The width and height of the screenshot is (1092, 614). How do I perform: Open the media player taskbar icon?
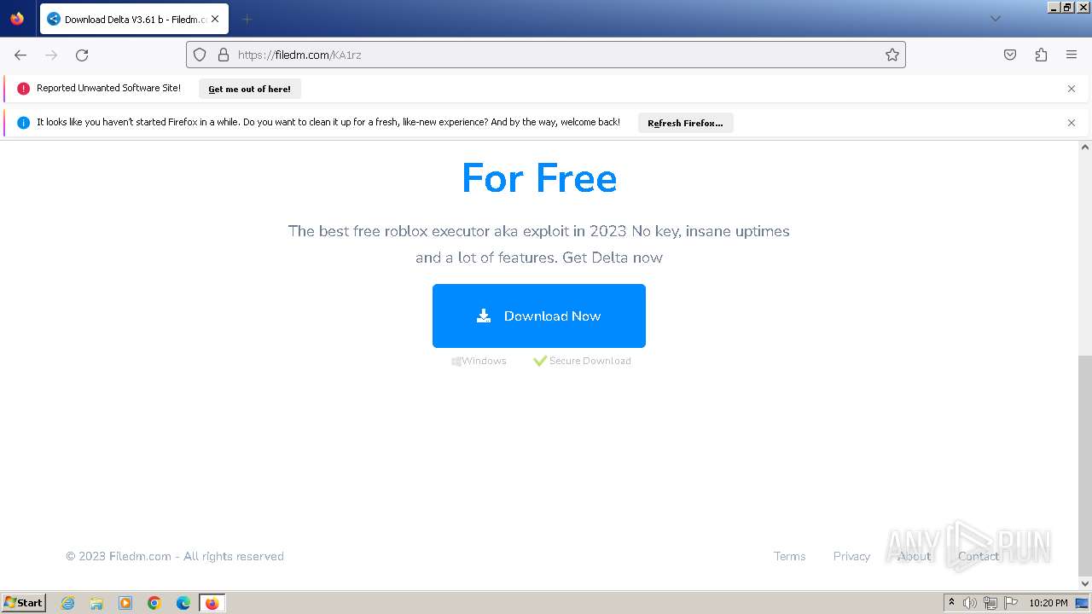tap(125, 603)
